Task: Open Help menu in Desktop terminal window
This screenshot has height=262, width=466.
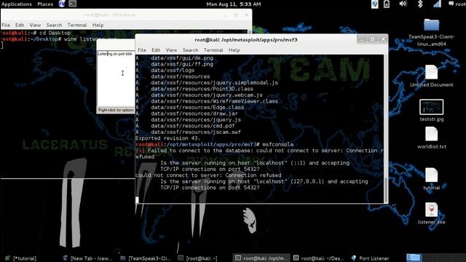Action: coord(98,25)
